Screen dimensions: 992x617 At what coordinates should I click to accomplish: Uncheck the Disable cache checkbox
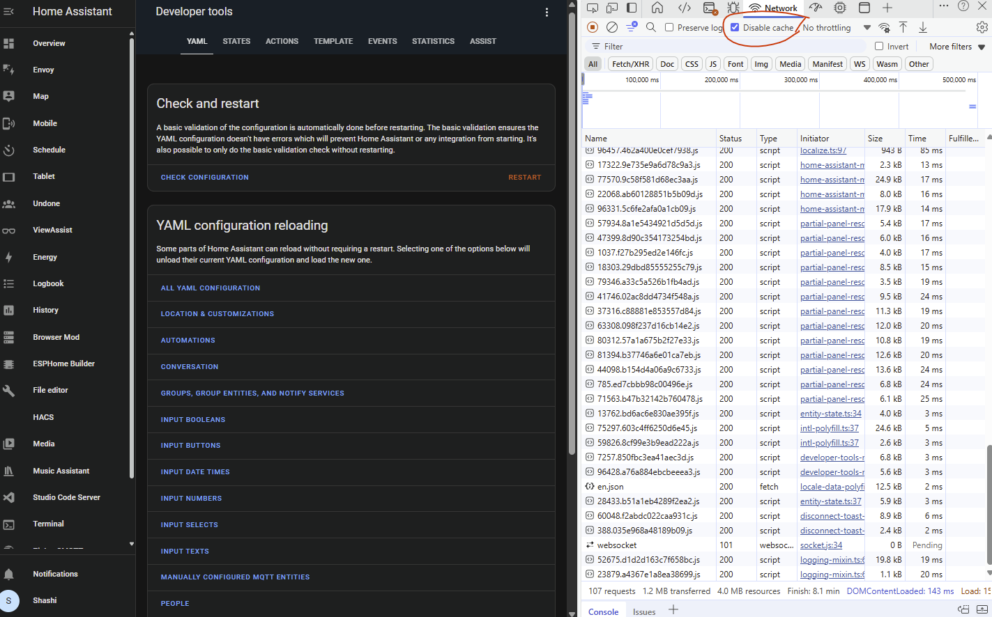point(735,27)
